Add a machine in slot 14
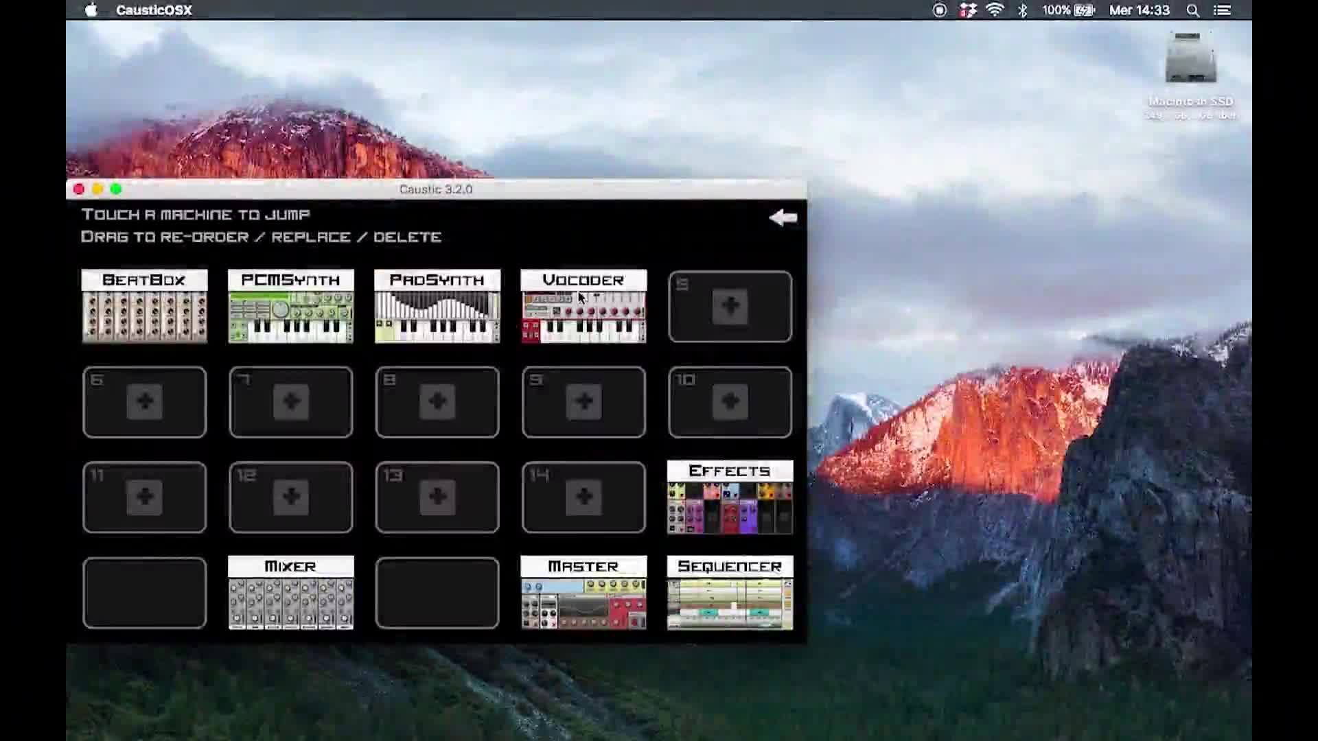Image resolution: width=1318 pixels, height=741 pixels. click(583, 497)
